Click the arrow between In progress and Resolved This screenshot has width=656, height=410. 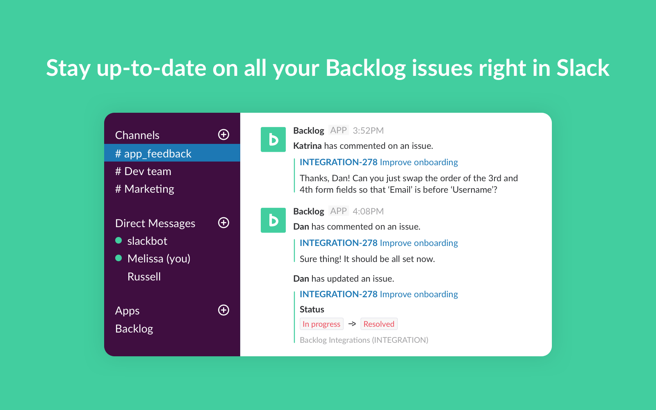[x=352, y=324]
